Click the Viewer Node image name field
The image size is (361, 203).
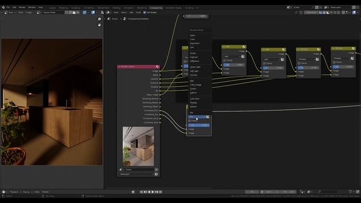coord(53,12)
